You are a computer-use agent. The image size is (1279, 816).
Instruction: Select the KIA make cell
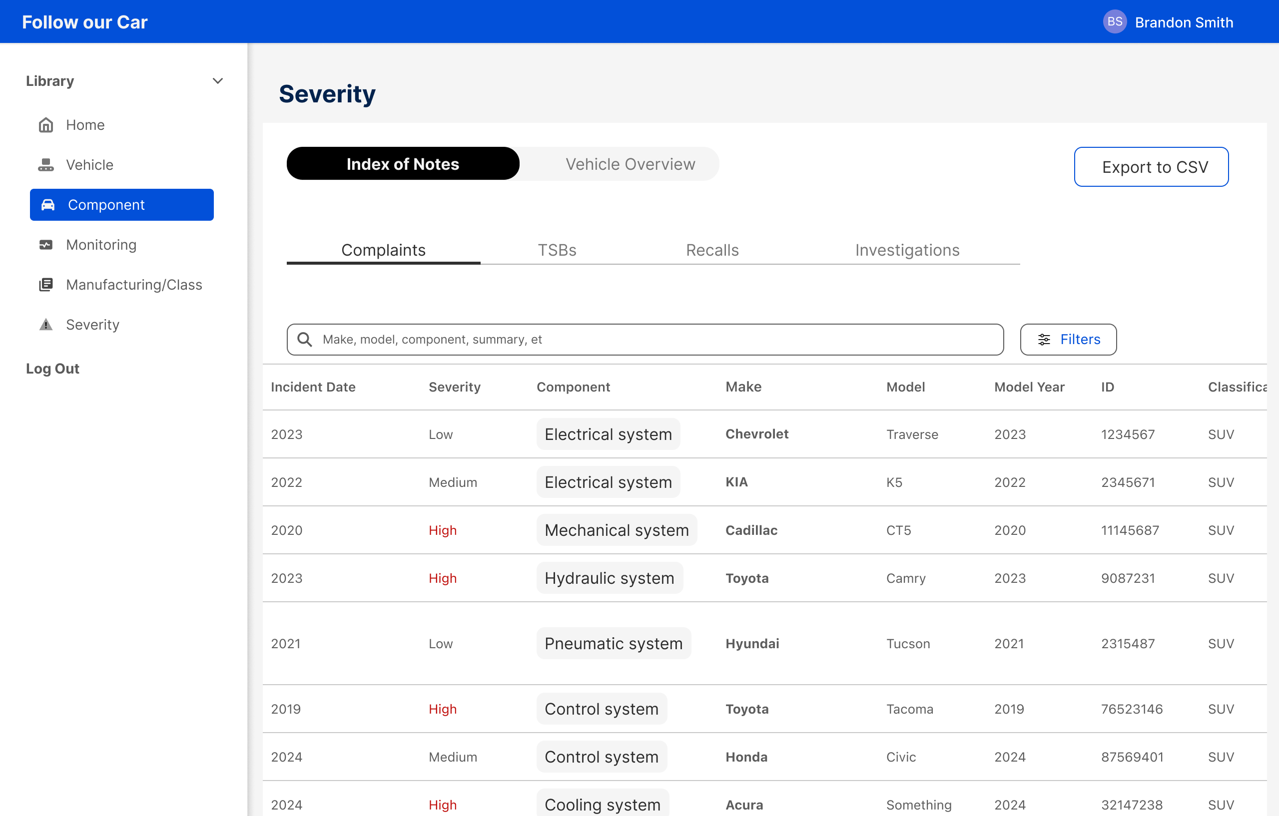coord(736,482)
